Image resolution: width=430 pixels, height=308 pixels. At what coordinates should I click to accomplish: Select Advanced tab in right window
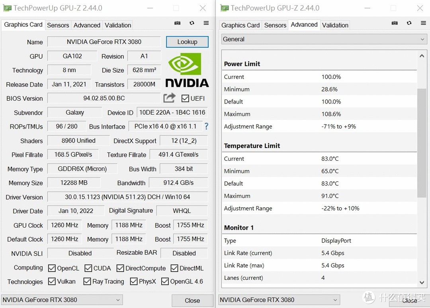[304, 25]
